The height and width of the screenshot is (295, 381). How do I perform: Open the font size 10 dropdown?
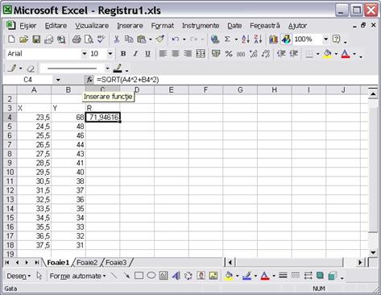110,54
